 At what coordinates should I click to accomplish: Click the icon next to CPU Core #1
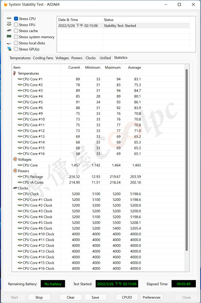pos(20,79)
